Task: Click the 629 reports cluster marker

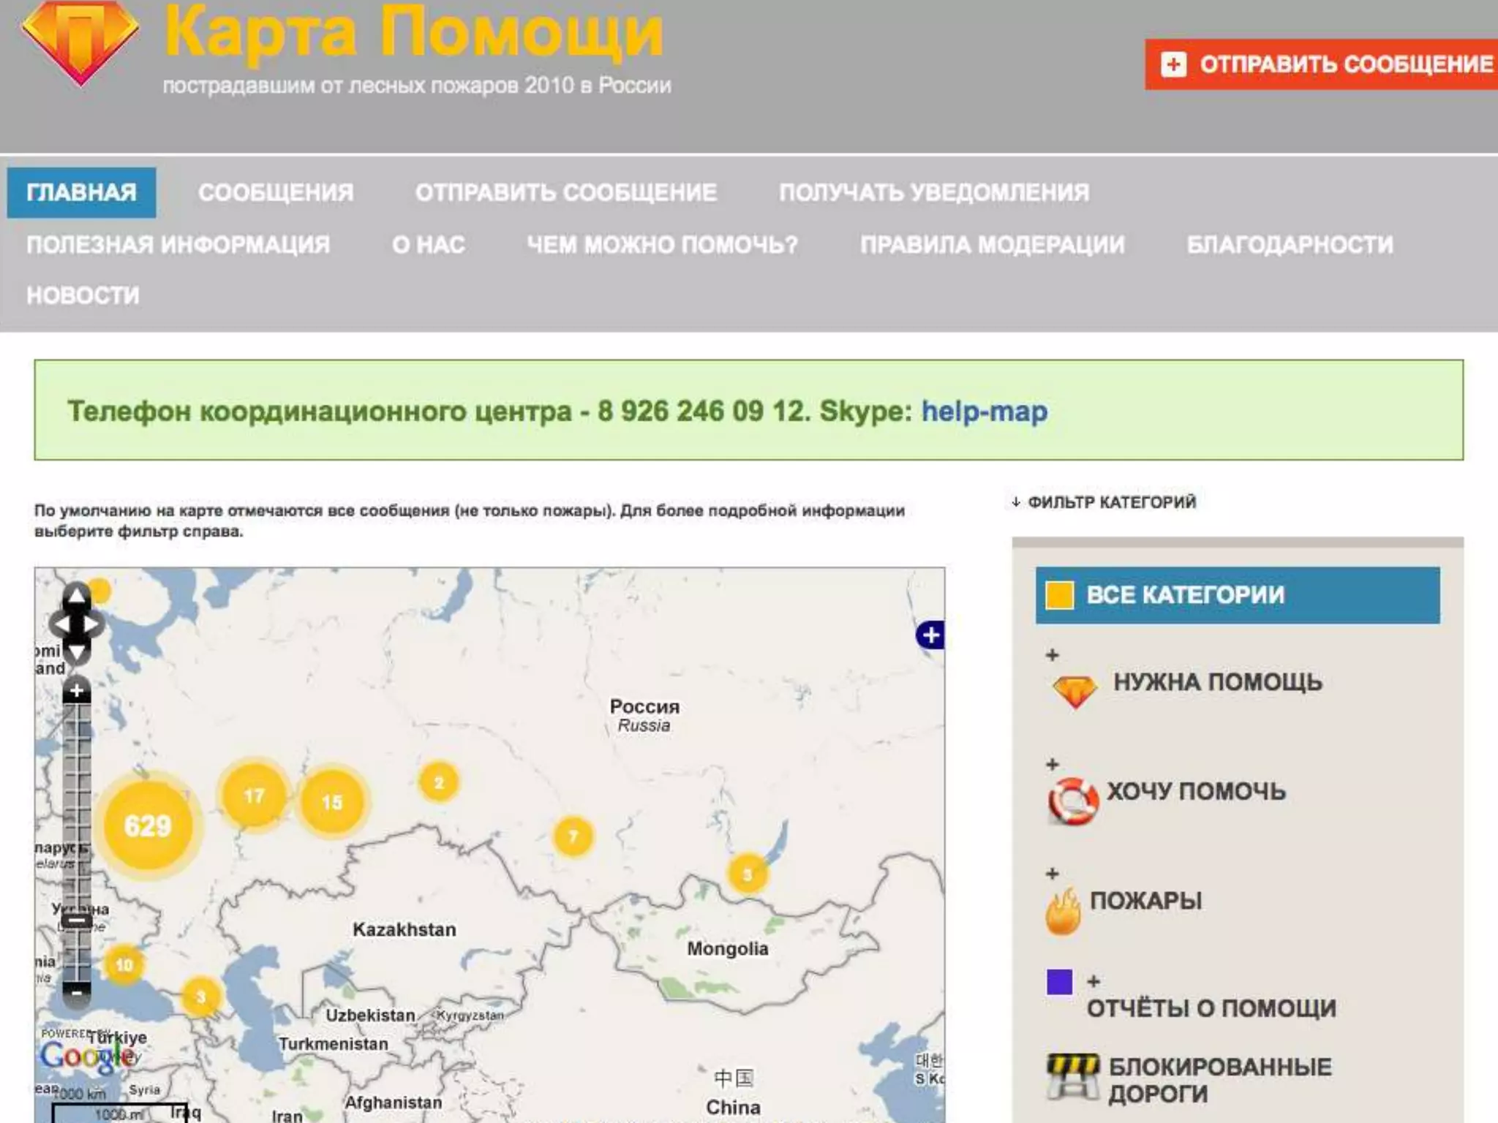Action: click(148, 825)
